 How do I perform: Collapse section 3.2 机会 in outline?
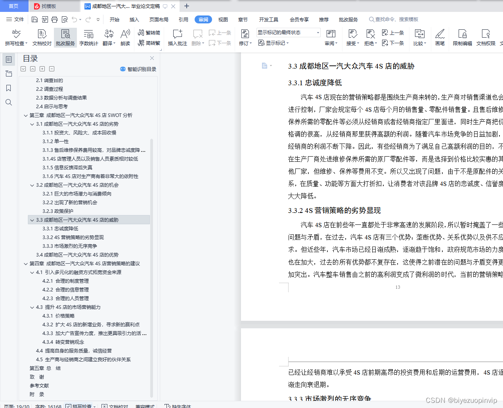click(32, 185)
